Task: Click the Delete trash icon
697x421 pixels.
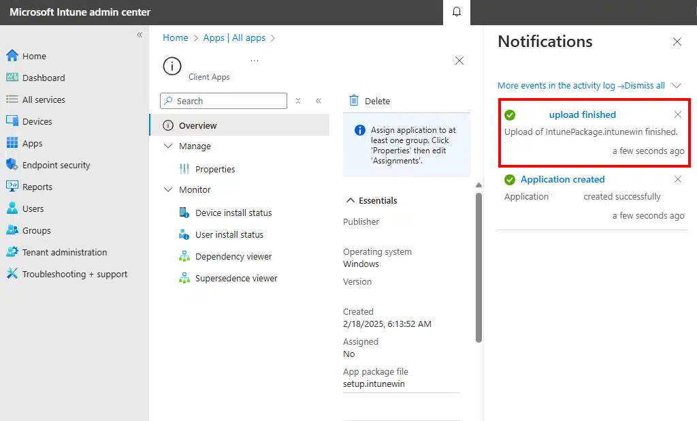Action: pyautogui.click(x=354, y=101)
